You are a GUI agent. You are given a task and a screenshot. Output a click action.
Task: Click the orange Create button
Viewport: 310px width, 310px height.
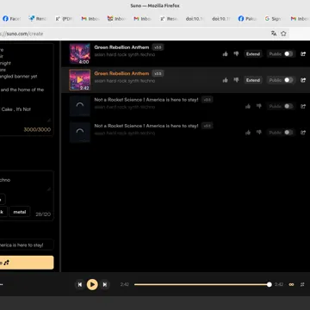point(27,263)
